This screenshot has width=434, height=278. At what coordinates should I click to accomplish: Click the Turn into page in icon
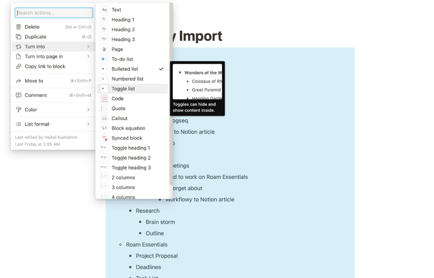[18, 56]
